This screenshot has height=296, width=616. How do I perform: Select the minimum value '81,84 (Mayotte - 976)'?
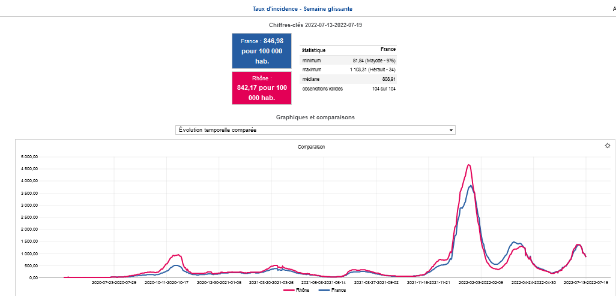point(374,61)
